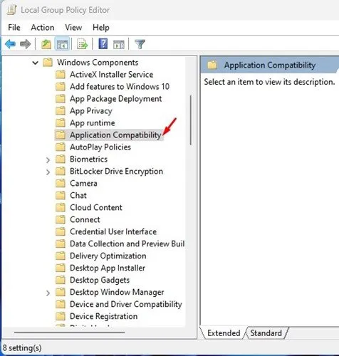
Task: Select Cloud Content folder
Action: click(x=96, y=207)
